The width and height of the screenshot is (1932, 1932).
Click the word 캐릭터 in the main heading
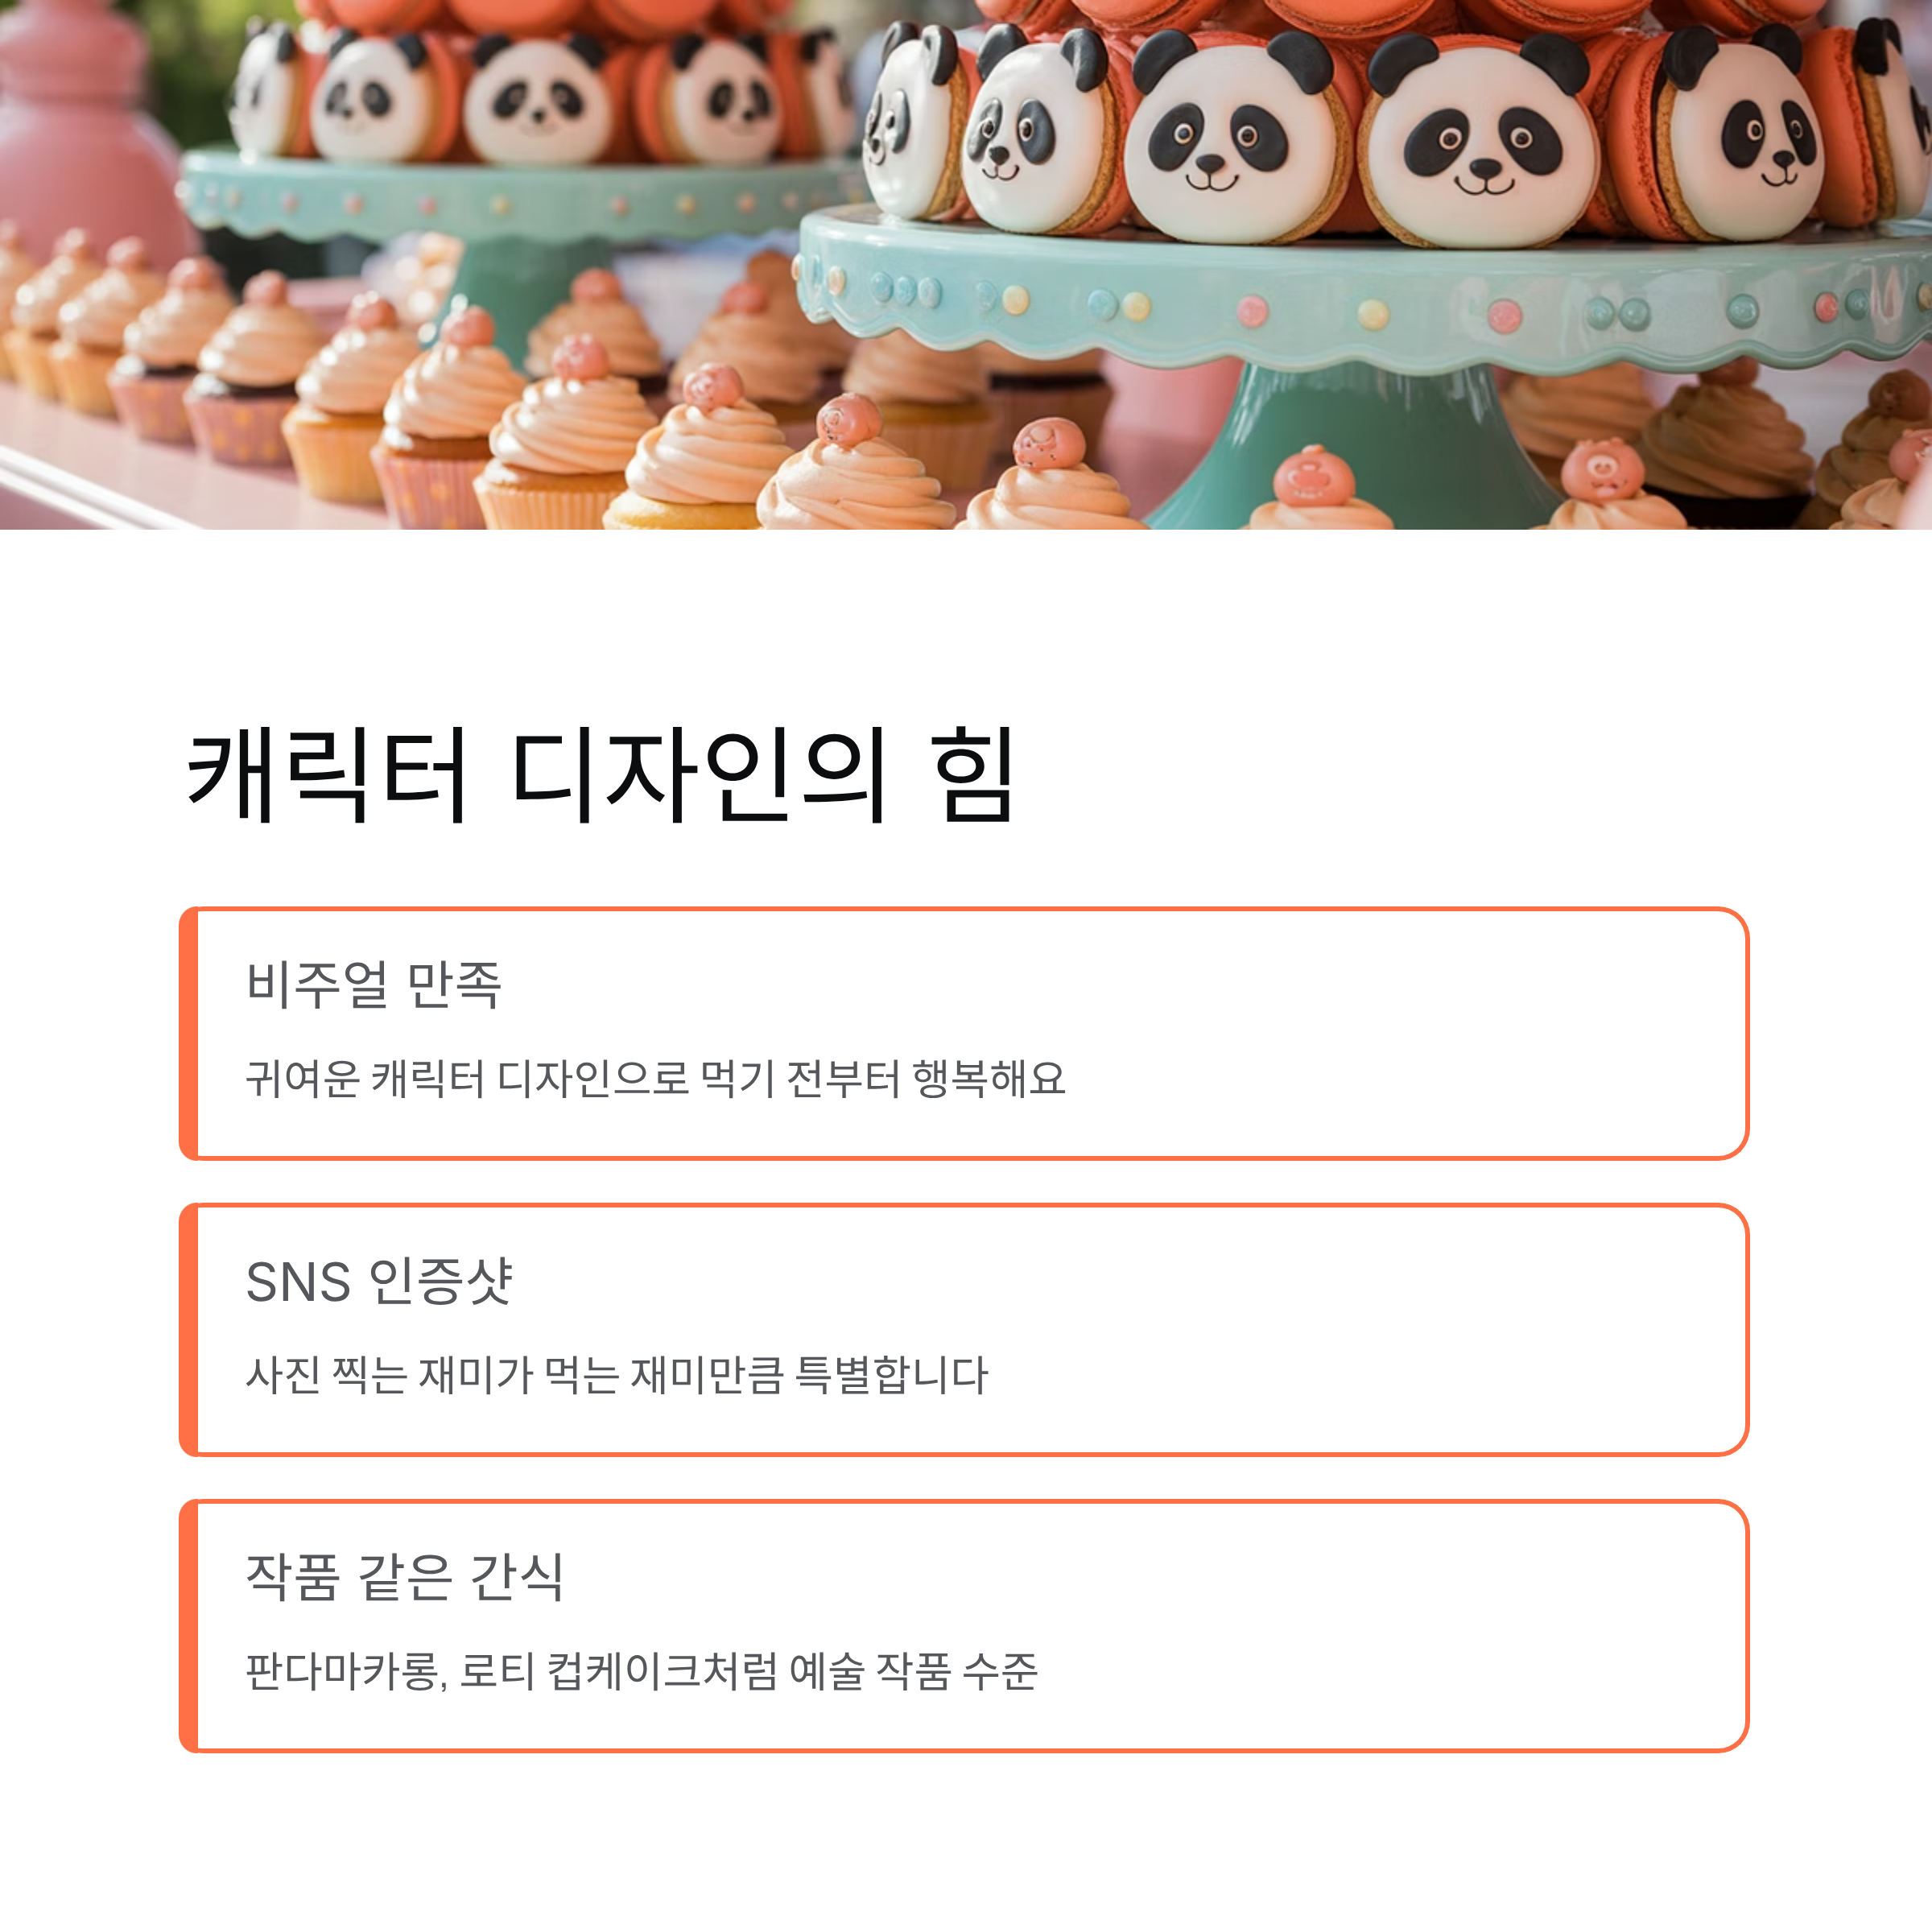(326, 775)
